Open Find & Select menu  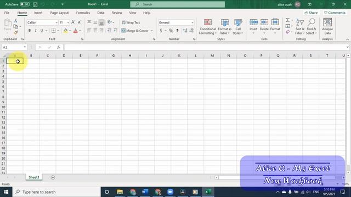point(312,27)
